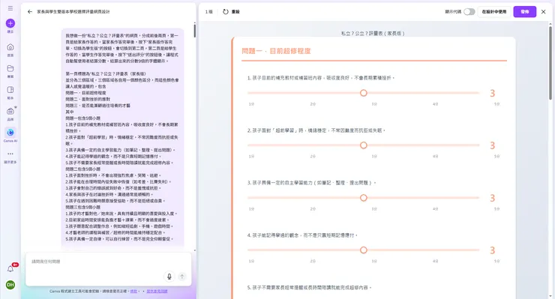The width and height of the screenshot is (555, 299).
Task: Click the chat title at the top of left panel
Action: [73, 12]
